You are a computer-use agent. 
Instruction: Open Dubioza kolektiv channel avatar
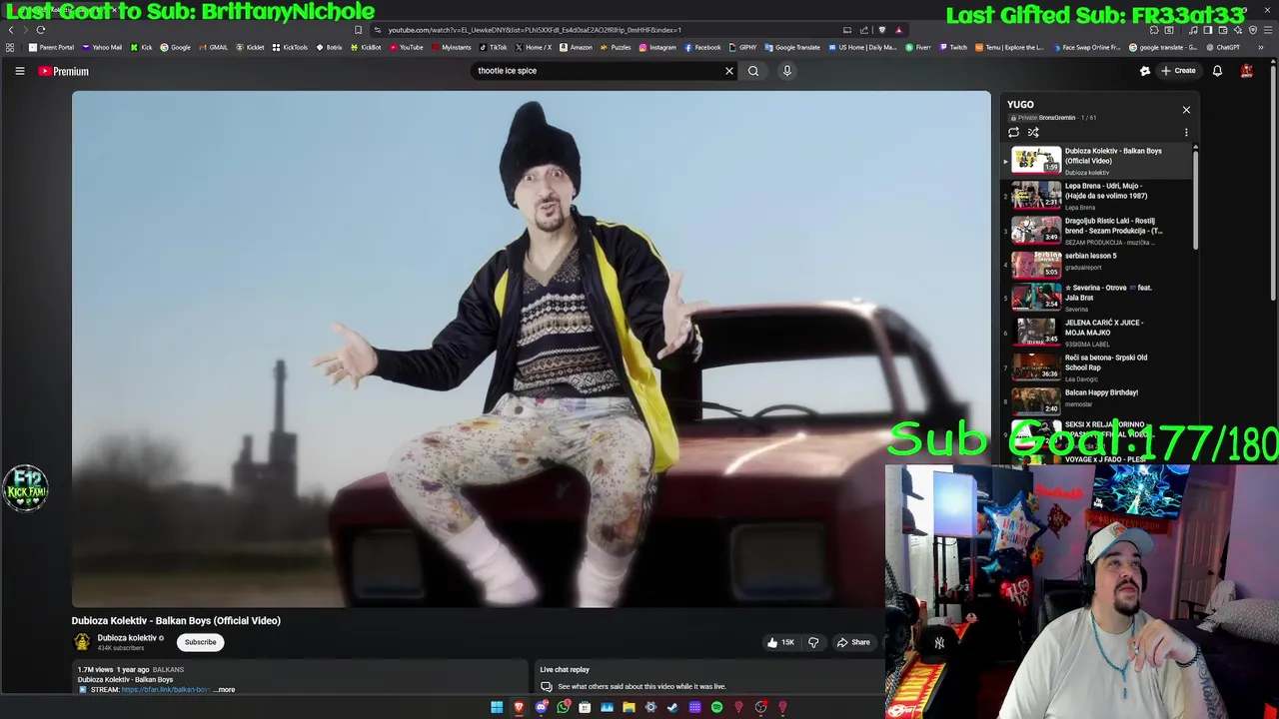click(x=82, y=642)
